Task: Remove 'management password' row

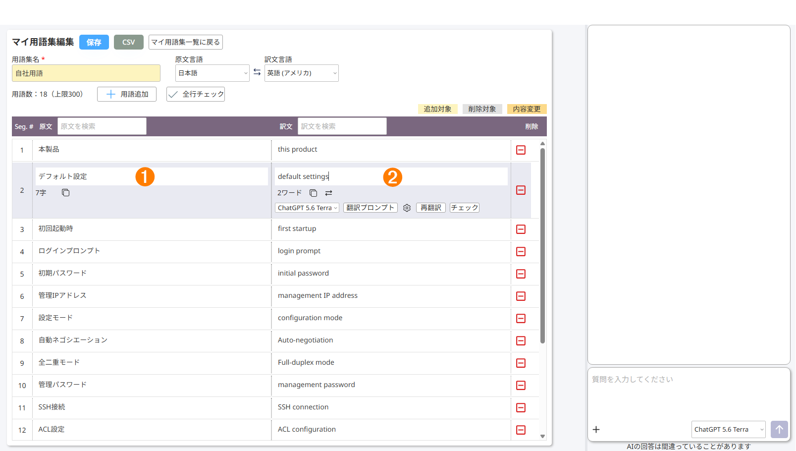Action: point(521,385)
